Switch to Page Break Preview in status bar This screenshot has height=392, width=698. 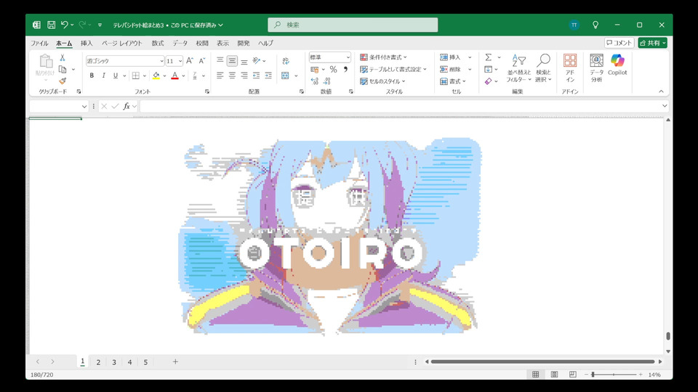coord(572,375)
